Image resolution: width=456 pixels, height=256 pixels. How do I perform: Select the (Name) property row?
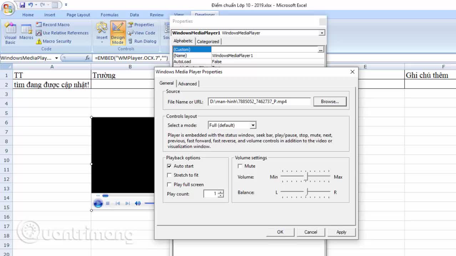click(x=249, y=55)
